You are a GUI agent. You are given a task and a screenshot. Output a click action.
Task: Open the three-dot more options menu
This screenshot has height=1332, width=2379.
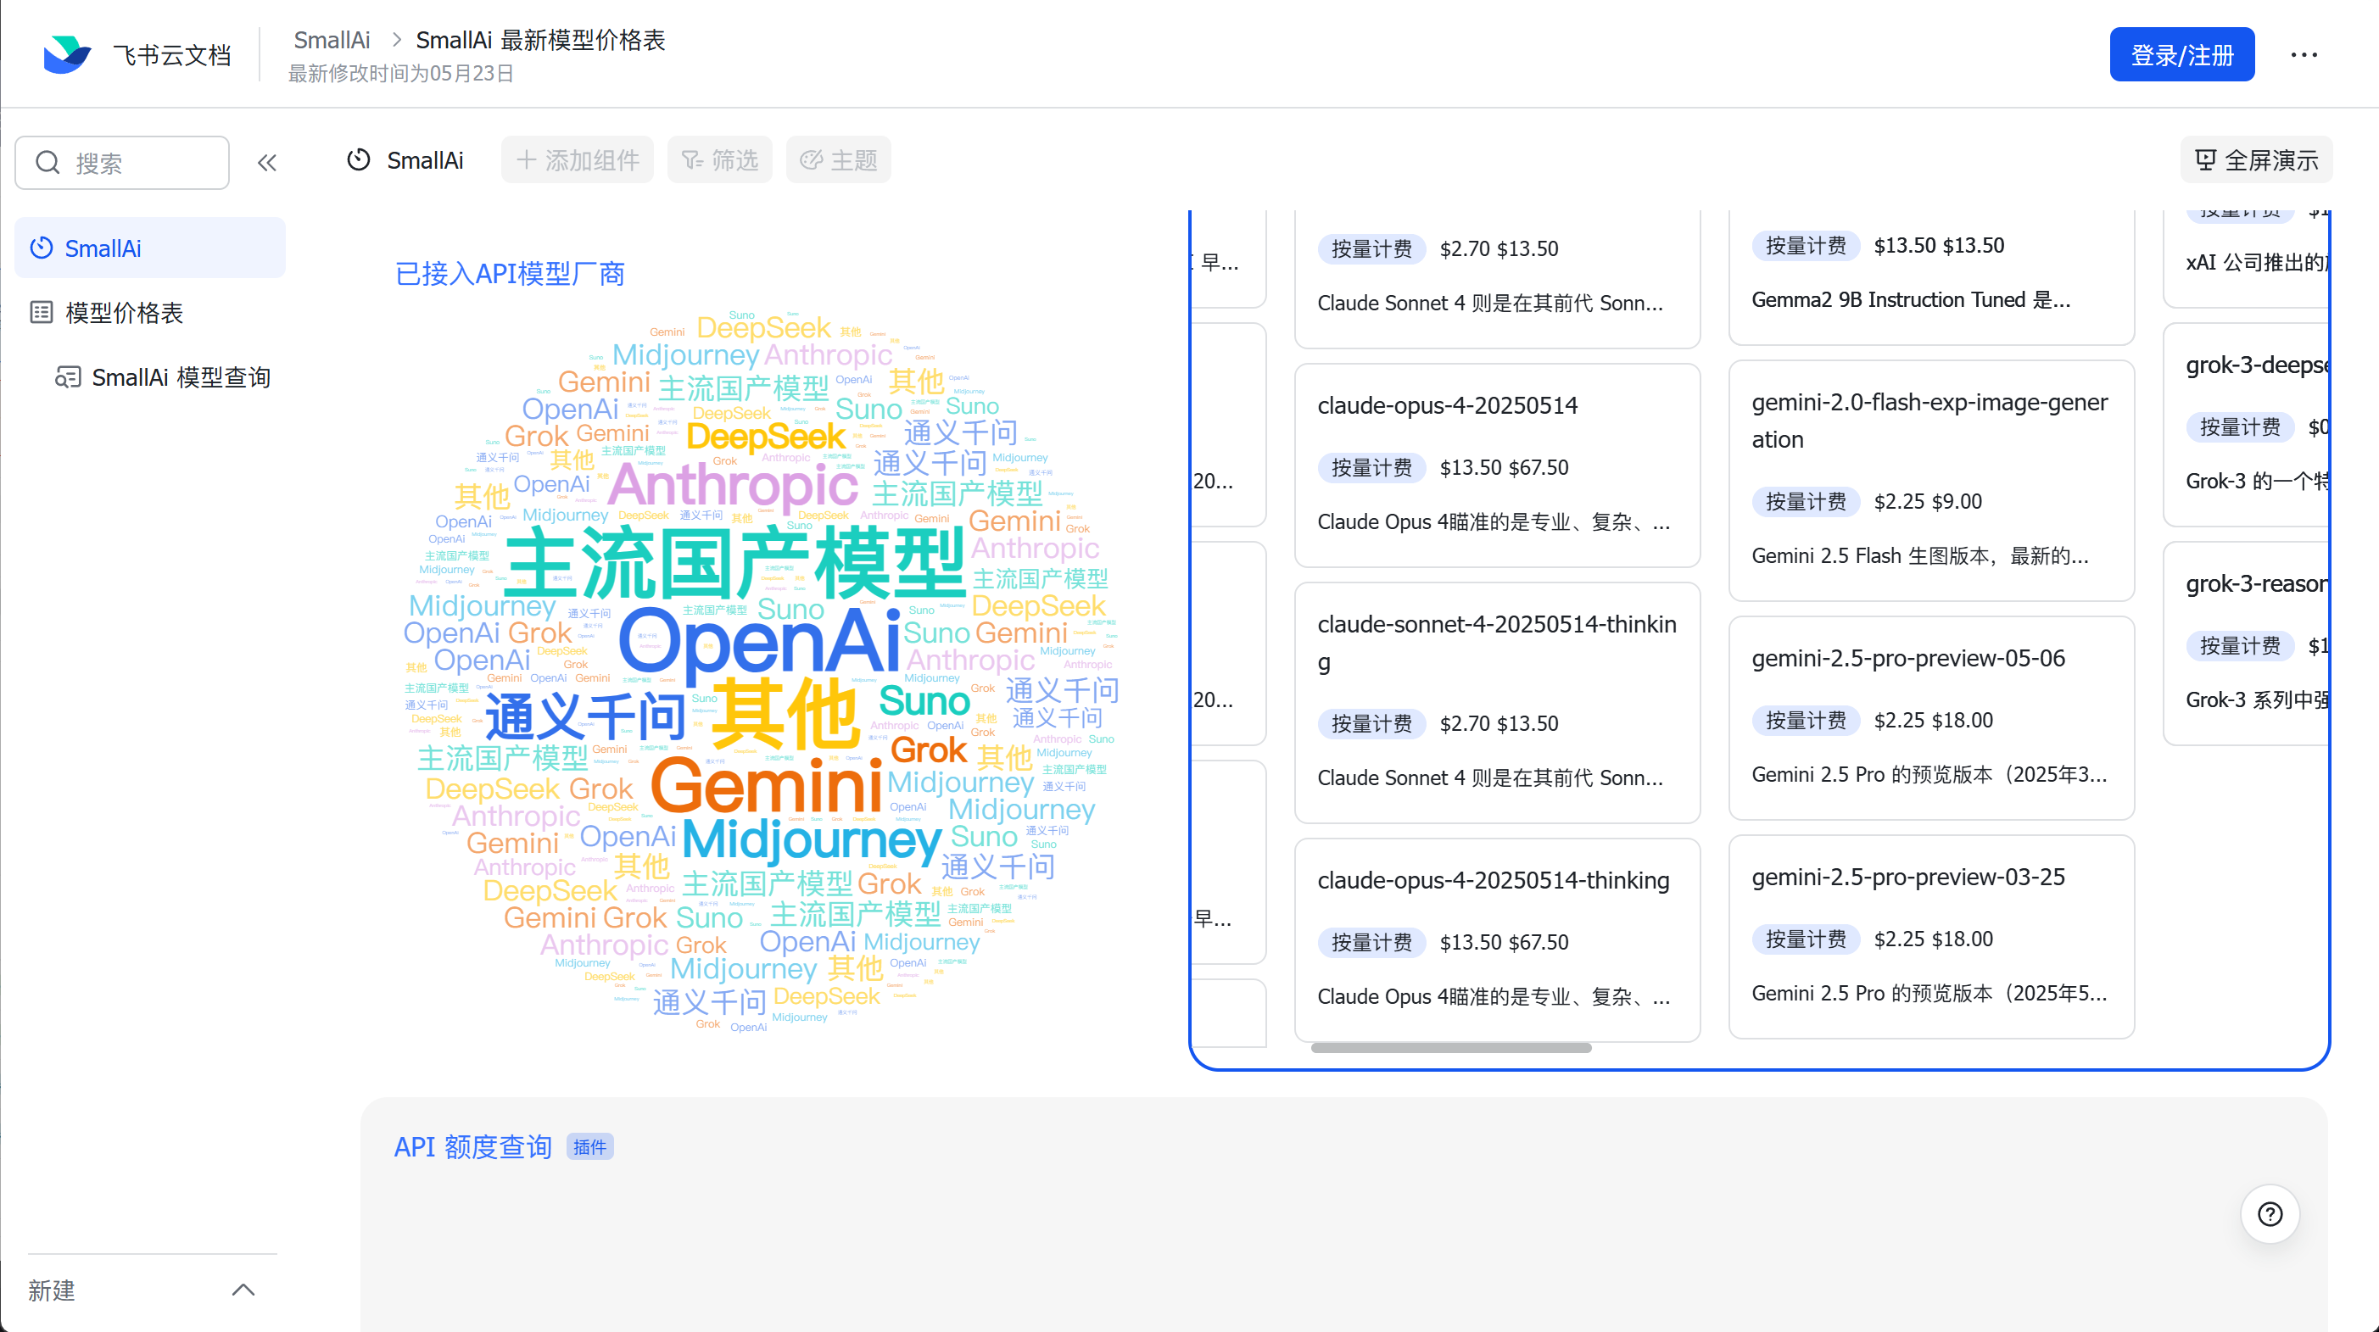coord(2304,54)
